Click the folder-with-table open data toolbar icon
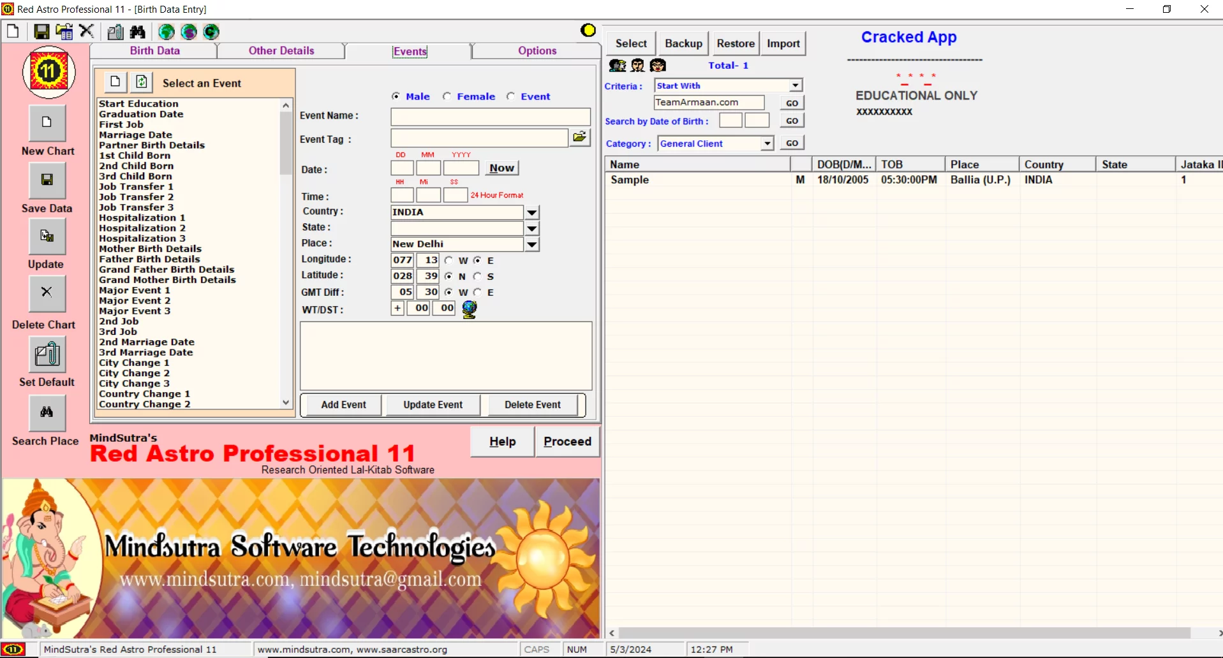The height and width of the screenshot is (658, 1223). (64, 31)
